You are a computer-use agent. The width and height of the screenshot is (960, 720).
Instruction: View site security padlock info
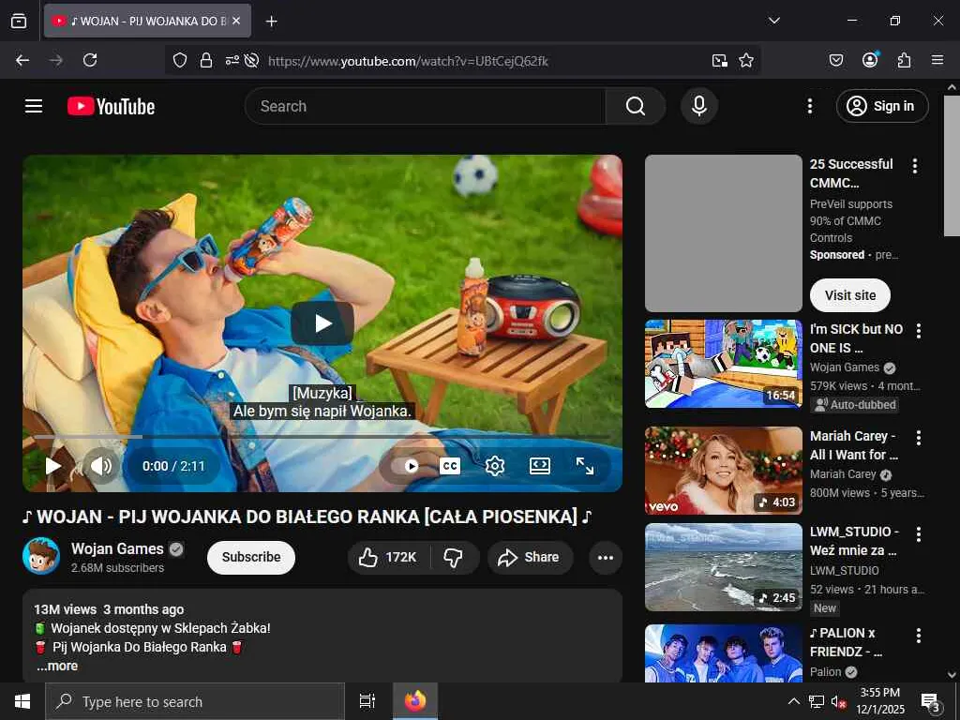coord(206,60)
